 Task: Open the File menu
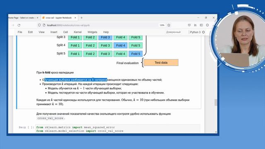click(20, 32)
